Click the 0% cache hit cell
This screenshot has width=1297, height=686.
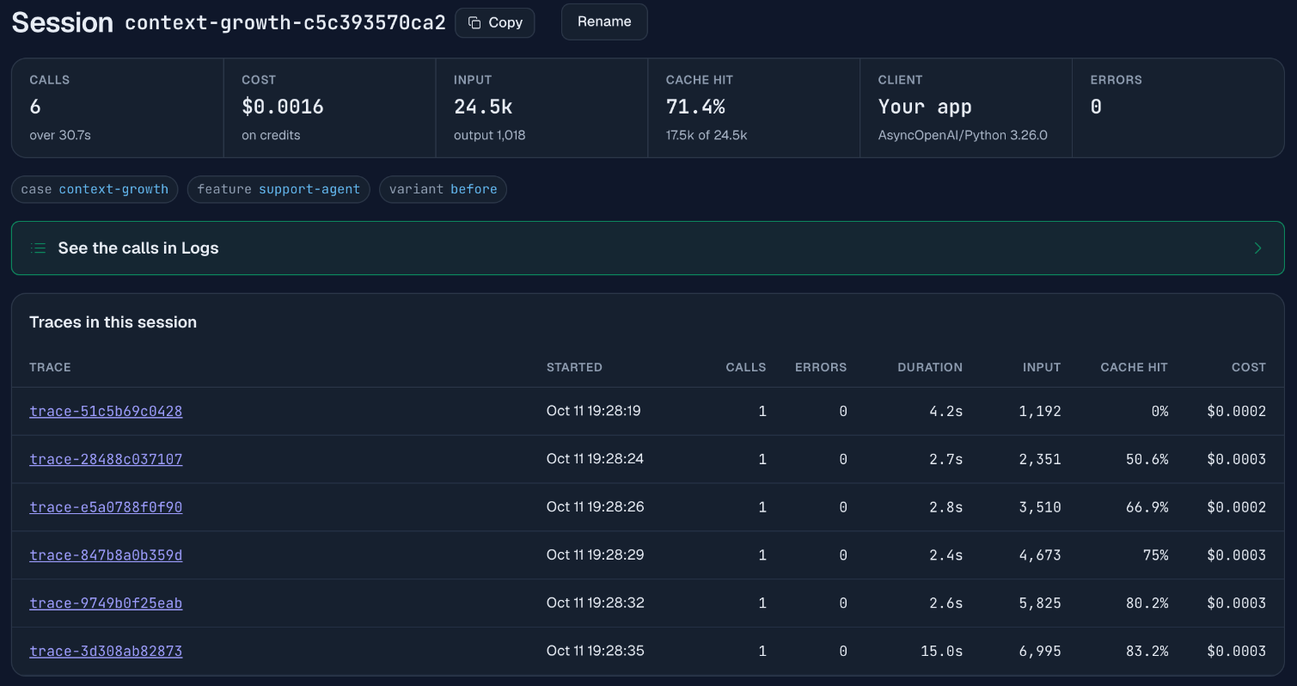tap(1160, 411)
